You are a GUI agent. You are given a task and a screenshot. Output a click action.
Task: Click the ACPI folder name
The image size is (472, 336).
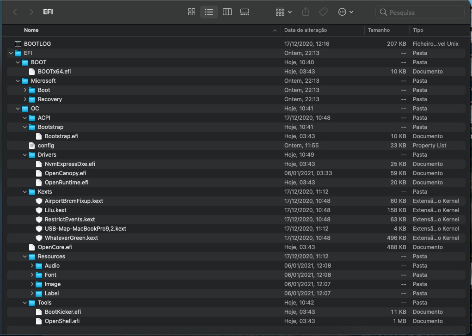pyautogui.click(x=44, y=118)
